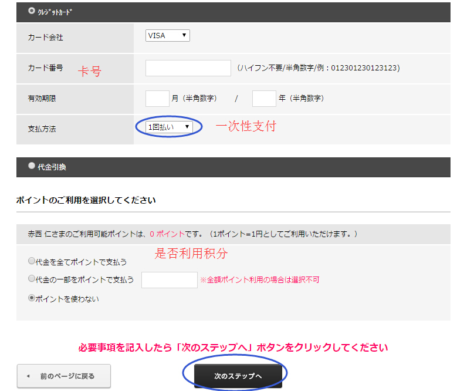Select the 代金引換 payment radio button
Image resolution: width=474 pixels, height=391 pixels.
[x=32, y=166]
